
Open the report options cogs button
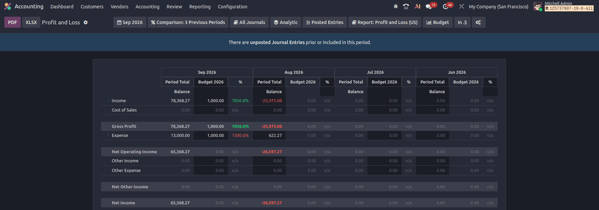click(478, 22)
